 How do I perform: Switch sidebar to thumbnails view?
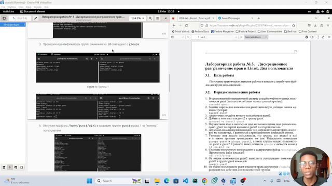pyautogui.click(x=4, y=167)
